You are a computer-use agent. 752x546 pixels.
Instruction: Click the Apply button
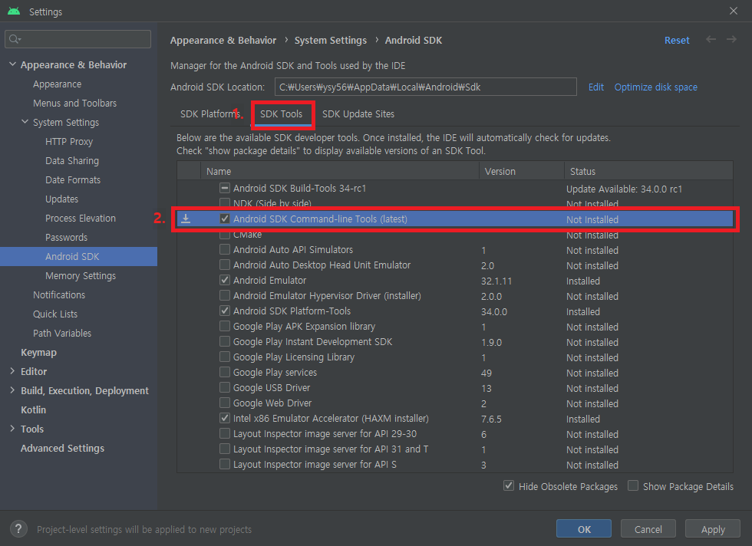[x=713, y=529]
